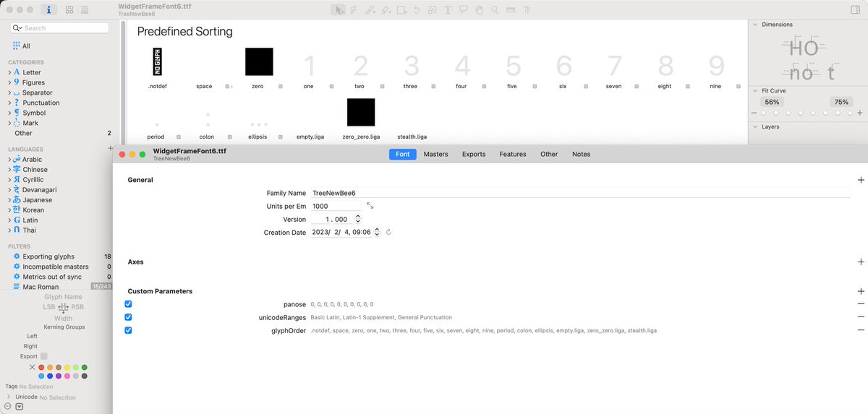Viewport: 868px width, 414px height.
Task: Choose the Text tool
Action: tap(448, 10)
